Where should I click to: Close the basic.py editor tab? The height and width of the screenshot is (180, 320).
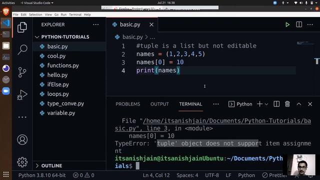(151, 24)
